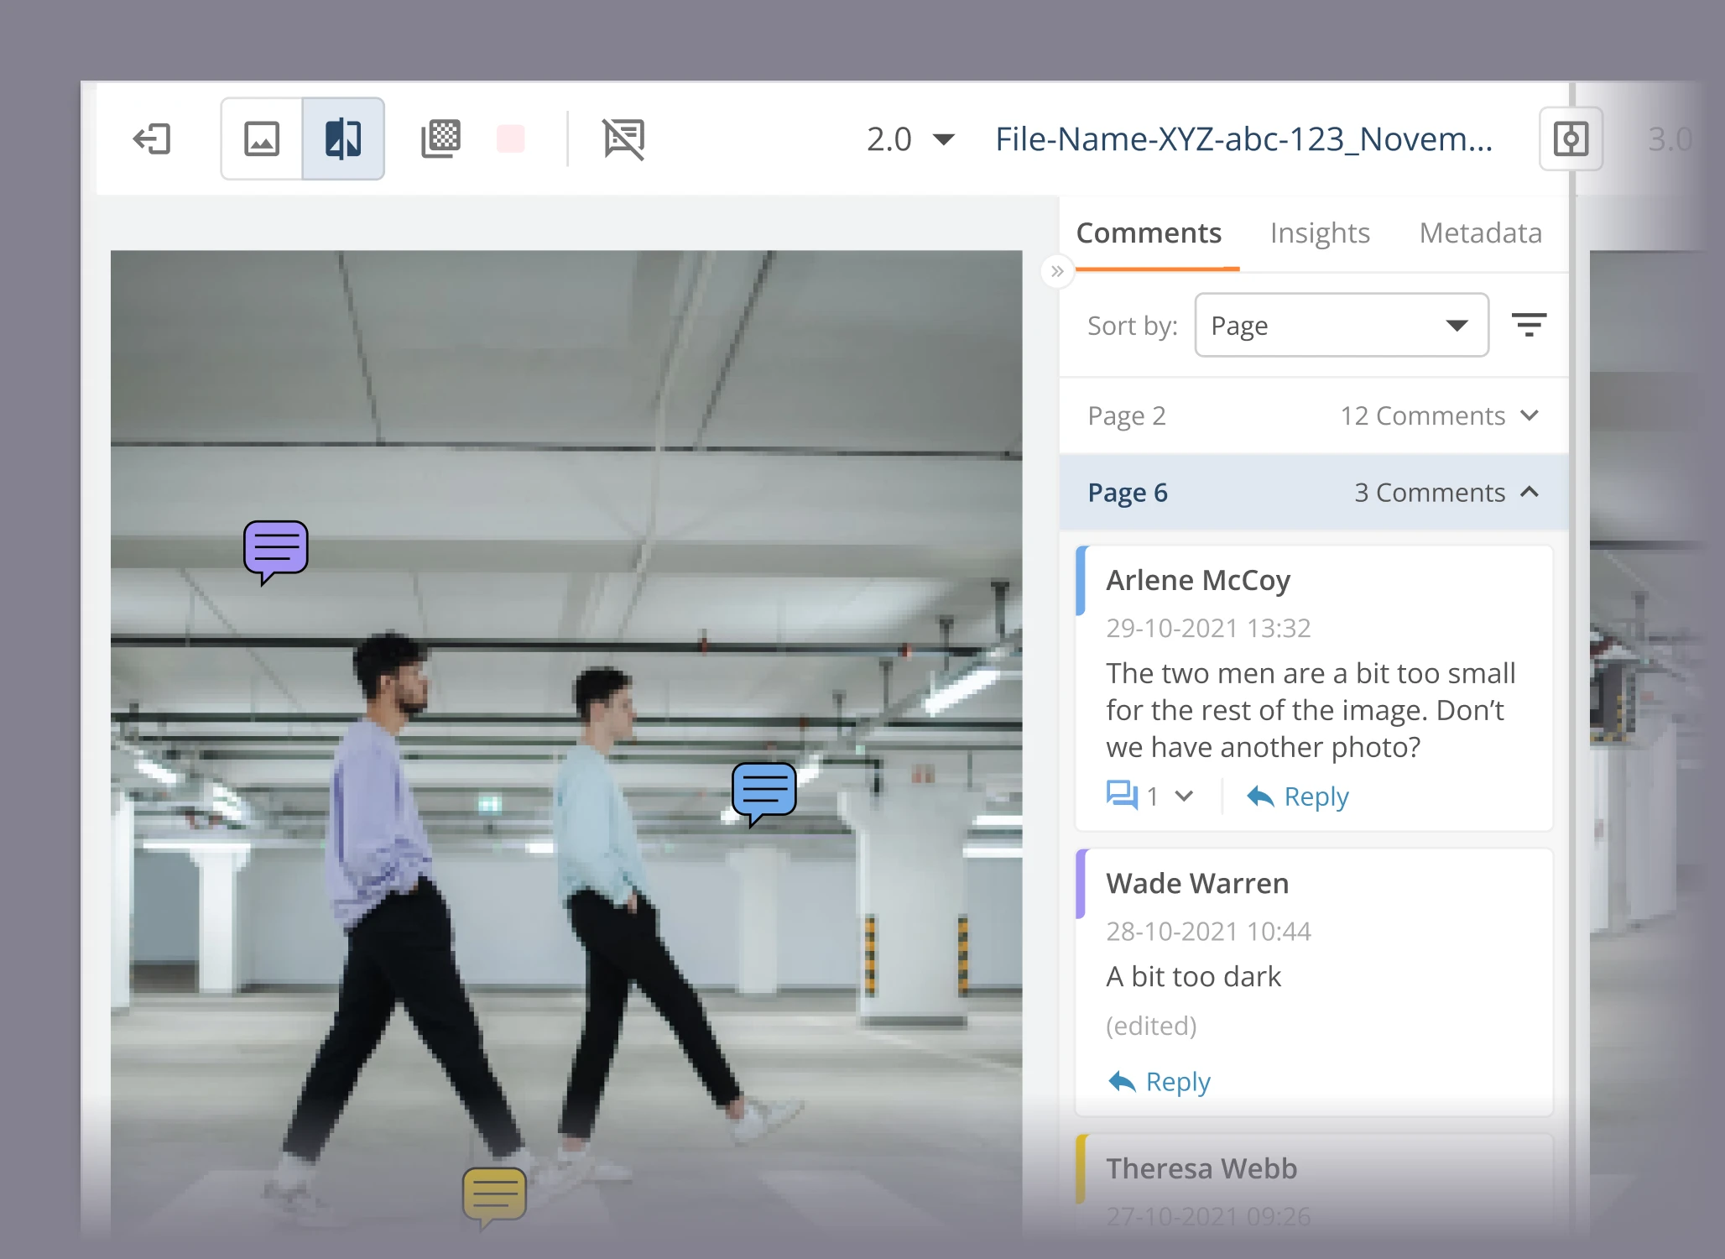Hide comments using the crossed-out comment icon
The height and width of the screenshot is (1259, 1725).
coord(624,138)
